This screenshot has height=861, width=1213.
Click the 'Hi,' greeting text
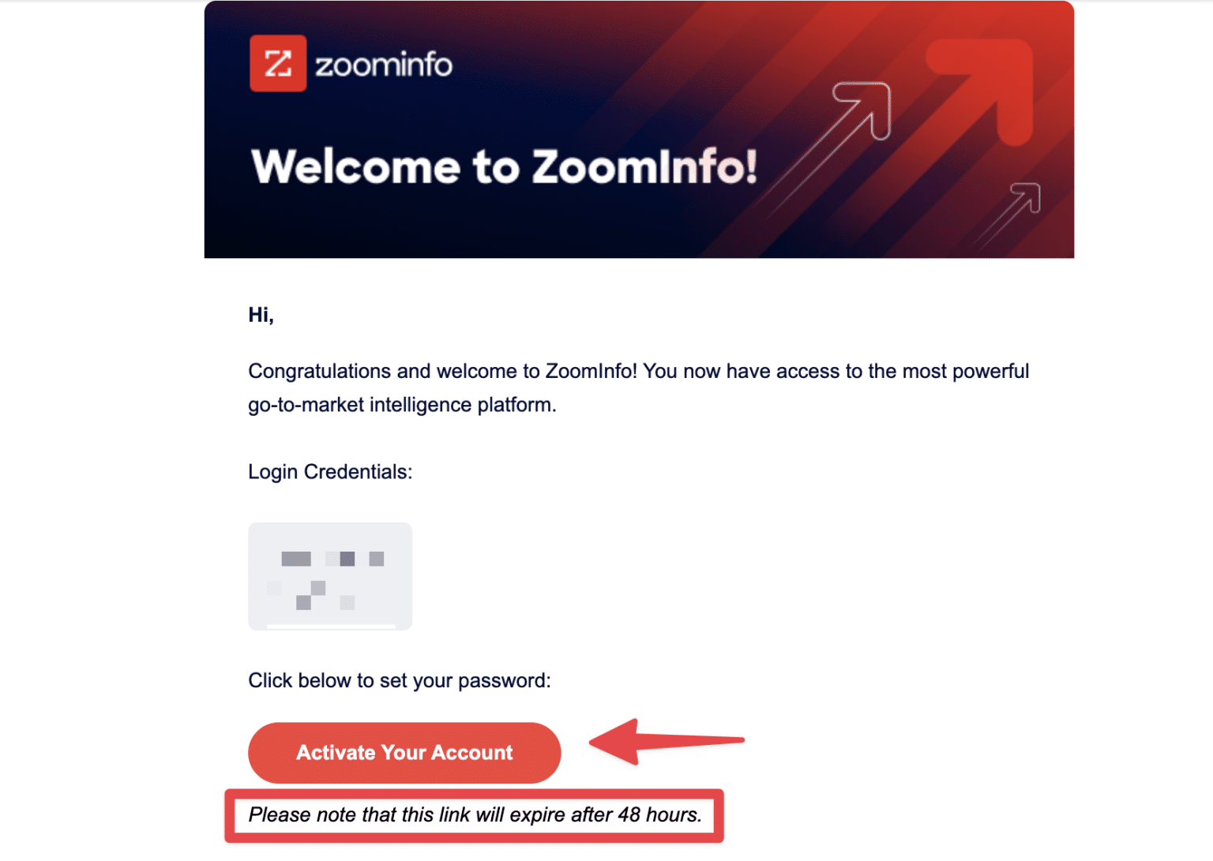(261, 314)
